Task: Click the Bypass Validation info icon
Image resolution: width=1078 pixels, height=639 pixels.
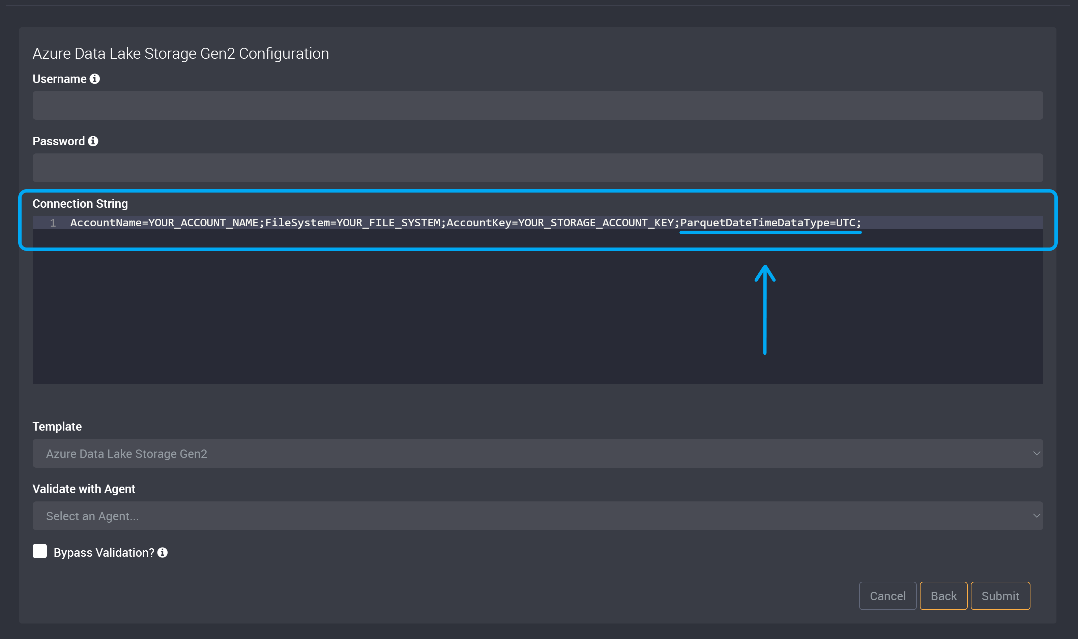Action: [x=162, y=552]
